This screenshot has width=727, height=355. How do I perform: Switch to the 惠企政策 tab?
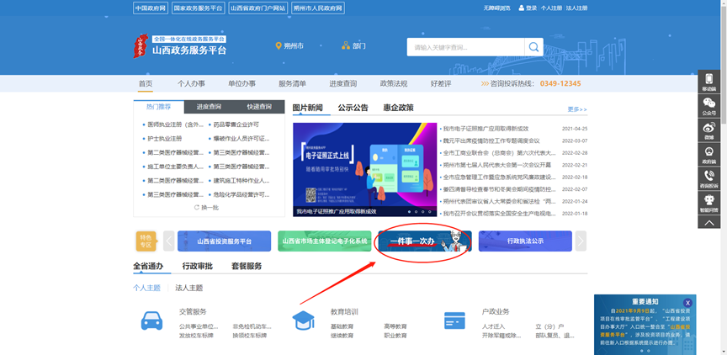398,108
